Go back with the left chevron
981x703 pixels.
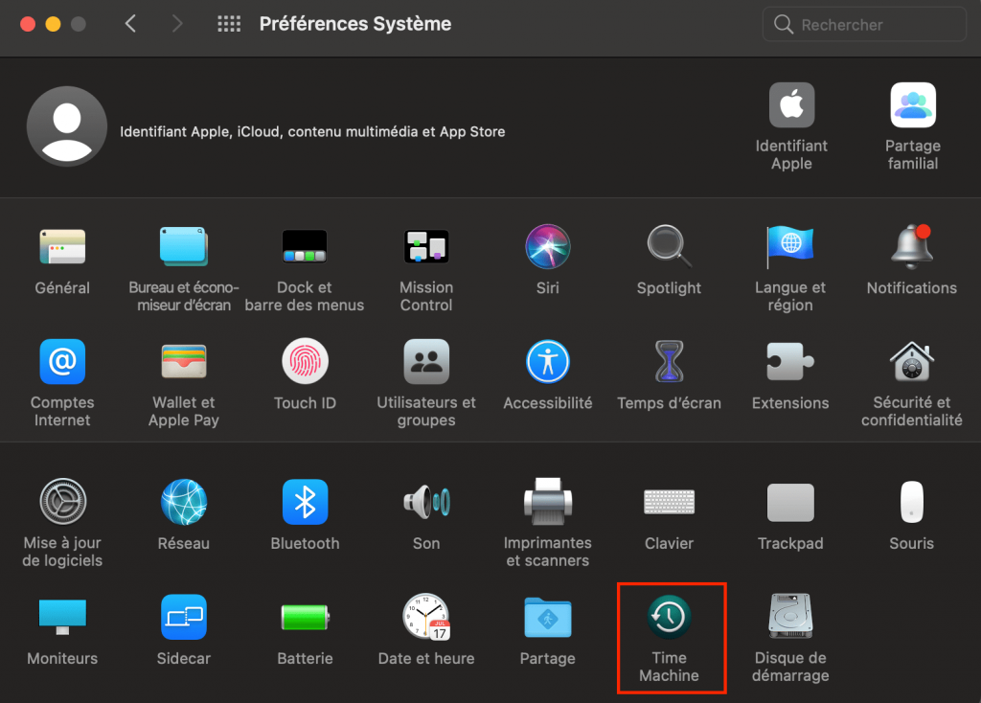[x=130, y=24]
